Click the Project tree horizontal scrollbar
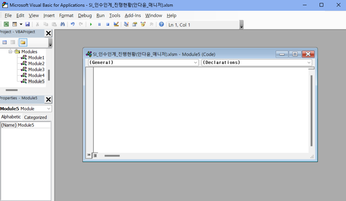346x201 pixels. (x=12, y=90)
